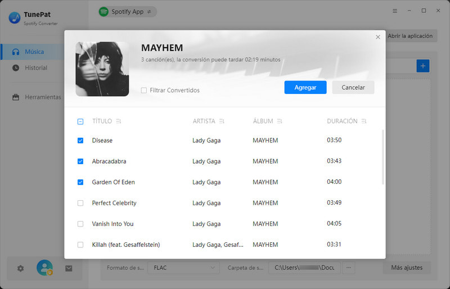Image resolution: width=450 pixels, height=289 pixels.
Task: Close the MAYHEM dialog
Action: click(378, 37)
